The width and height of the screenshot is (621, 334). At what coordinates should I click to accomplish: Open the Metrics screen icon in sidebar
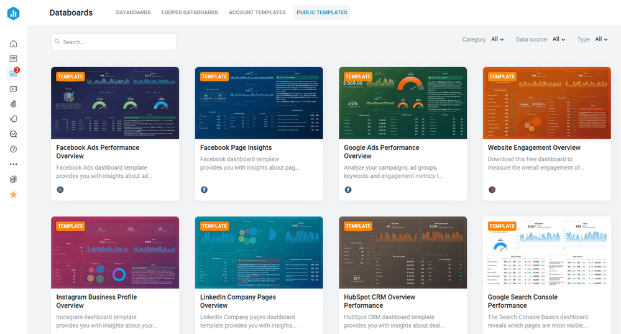(x=14, y=58)
